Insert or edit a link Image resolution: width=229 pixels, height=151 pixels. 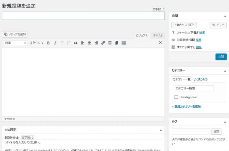(x=103, y=43)
